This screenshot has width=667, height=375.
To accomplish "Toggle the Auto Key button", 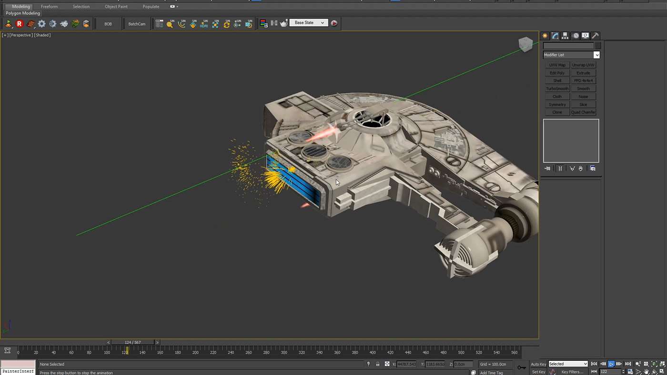I will click(538, 364).
